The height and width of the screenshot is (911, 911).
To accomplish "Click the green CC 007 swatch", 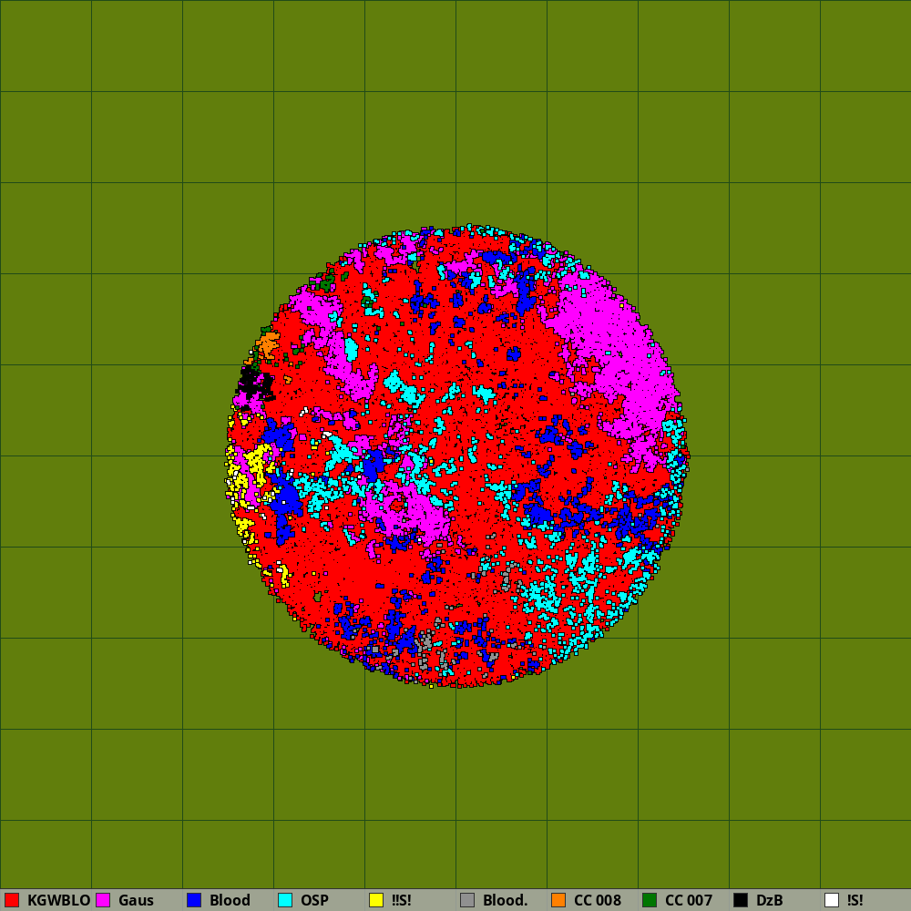I will pyautogui.click(x=650, y=900).
